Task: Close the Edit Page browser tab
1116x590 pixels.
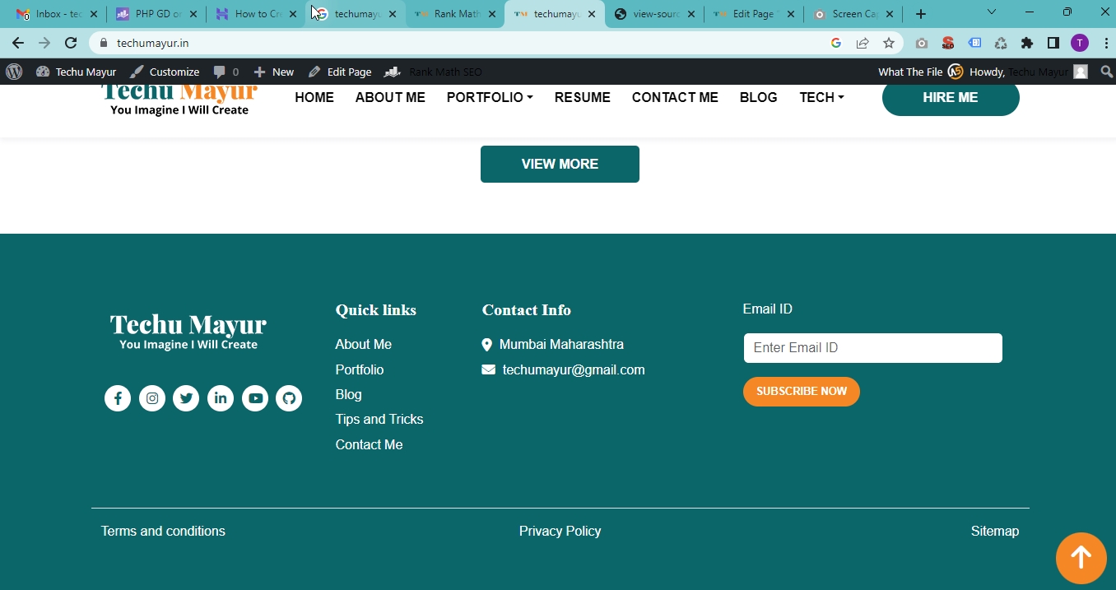Action: point(790,14)
